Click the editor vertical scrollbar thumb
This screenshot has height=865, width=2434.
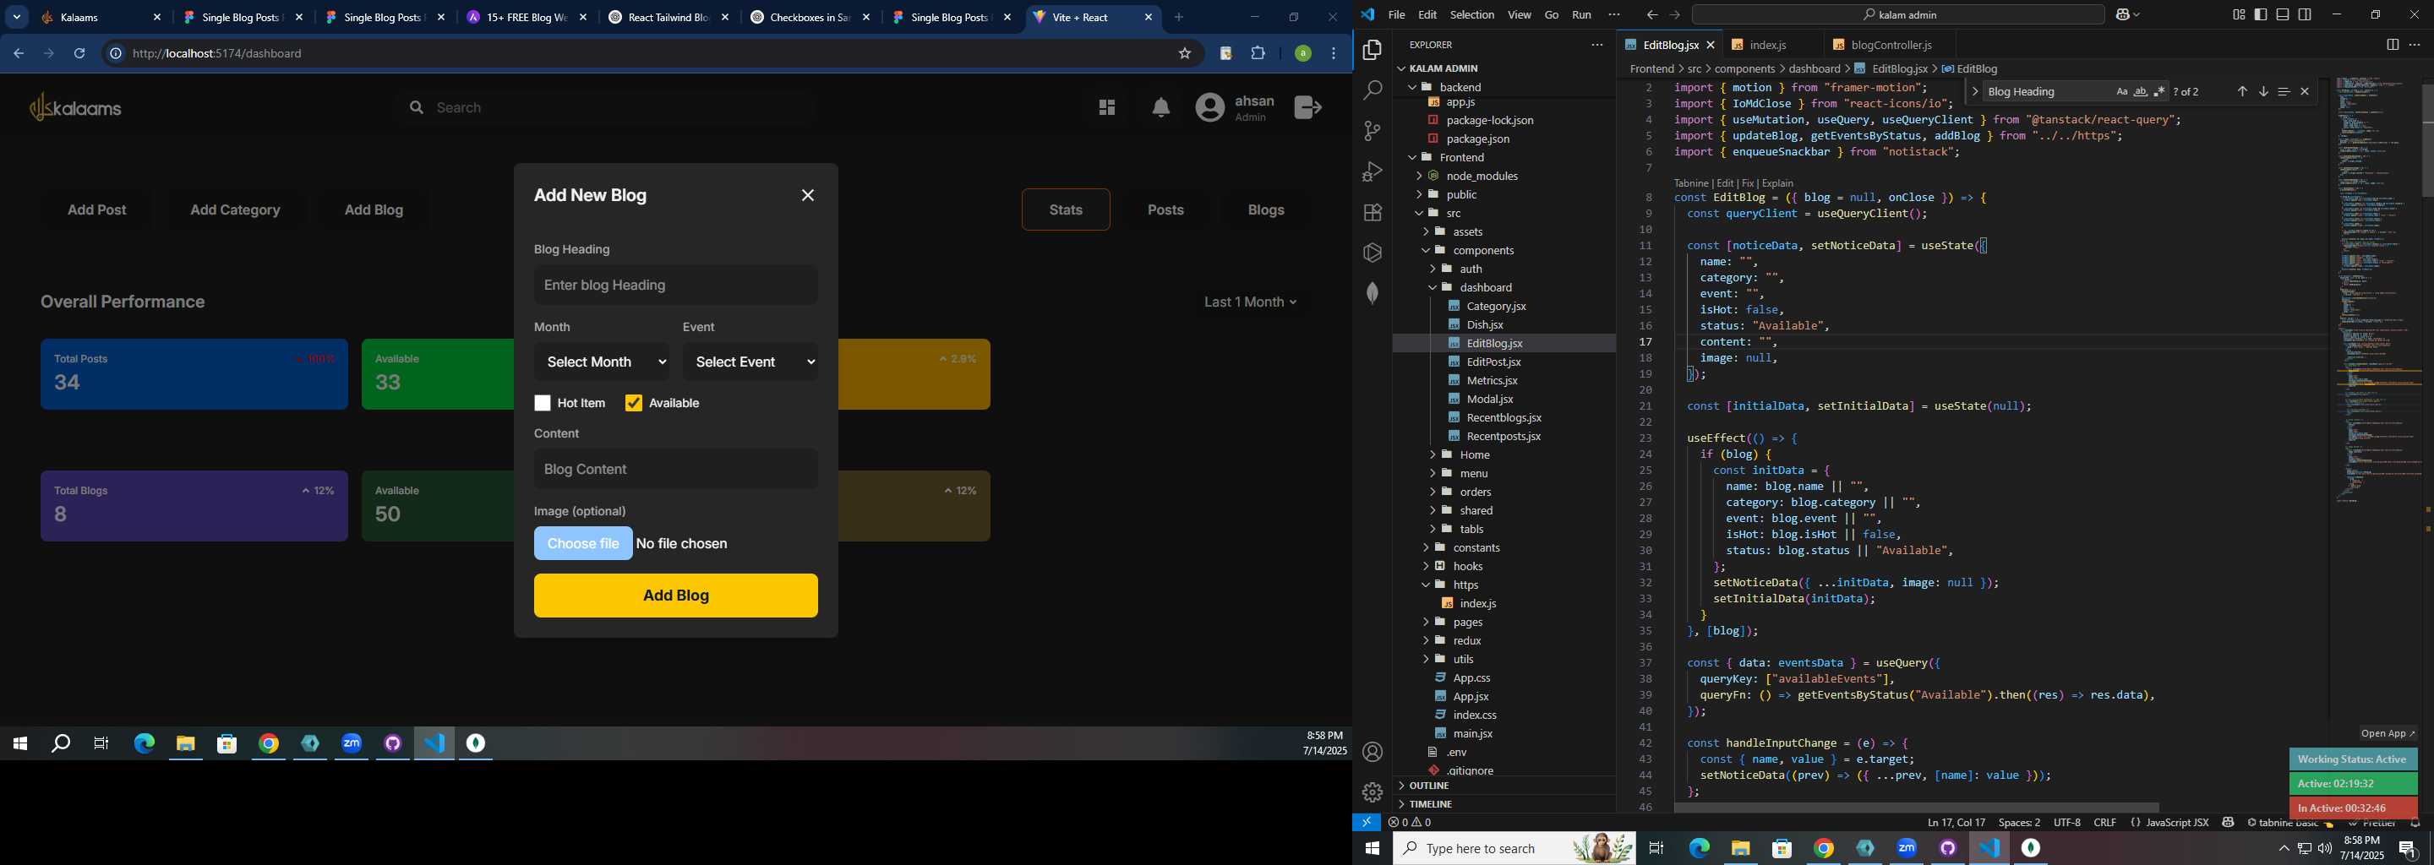tap(2426, 139)
